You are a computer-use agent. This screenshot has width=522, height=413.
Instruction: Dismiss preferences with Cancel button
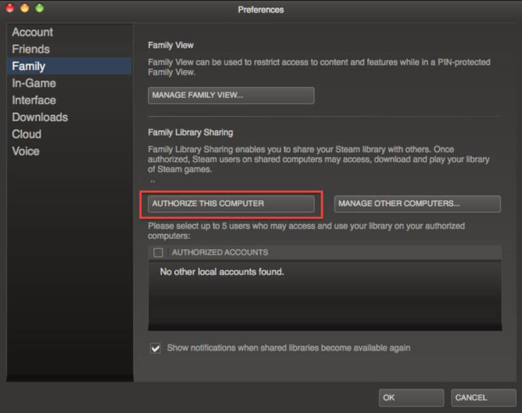click(484, 398)
